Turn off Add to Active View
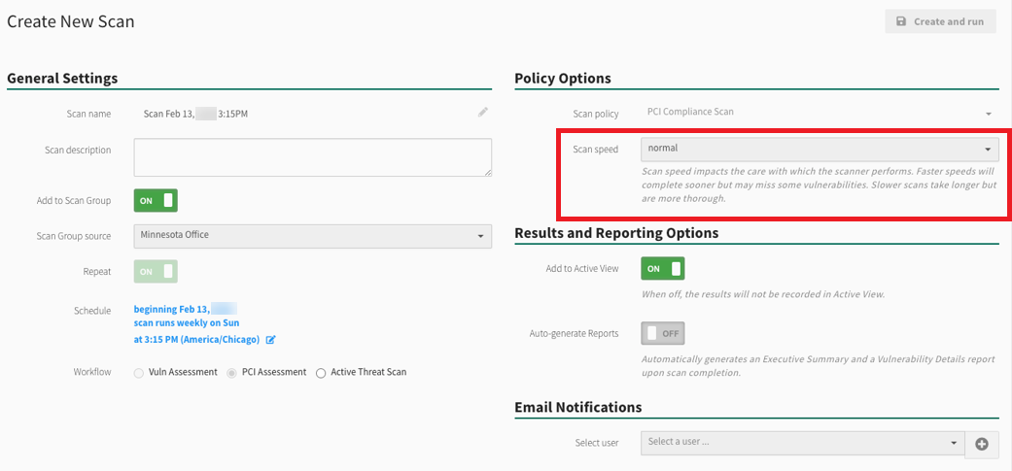This screenshot has height=471, width=1012. (662, 268)
